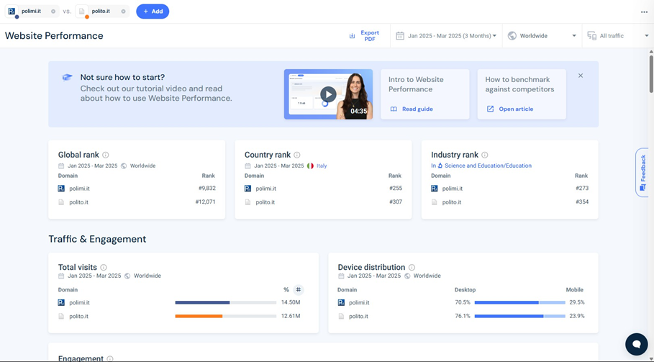
Task: Open the Jan 2025 - Mar 2025 date dropdown
Action: (446, 36)
